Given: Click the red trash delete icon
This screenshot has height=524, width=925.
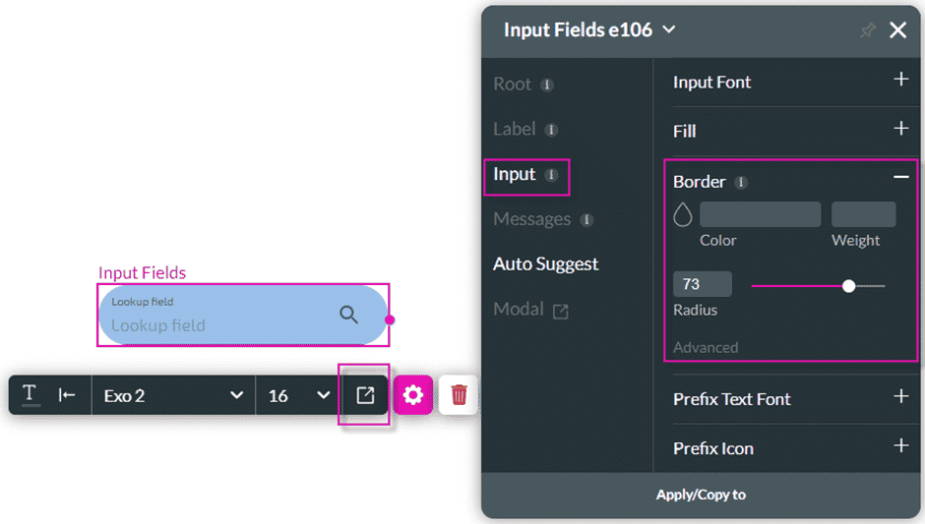Looking at the screenshot, I should (x=459, y=395).
